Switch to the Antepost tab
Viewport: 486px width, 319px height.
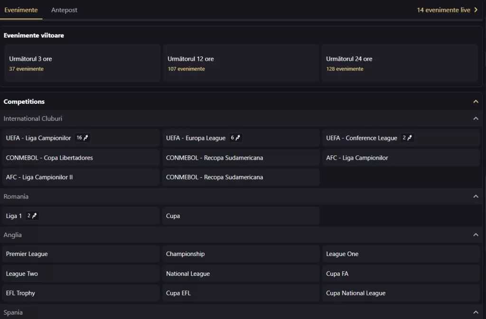coord(64,10)
